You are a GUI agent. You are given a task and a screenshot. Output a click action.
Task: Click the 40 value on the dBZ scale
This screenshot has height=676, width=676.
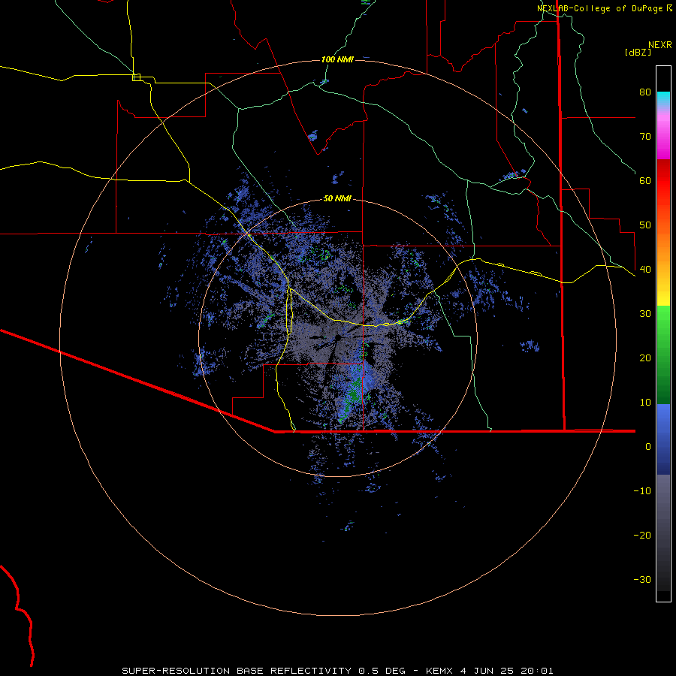pyautogui.click(x=645, y=270)
